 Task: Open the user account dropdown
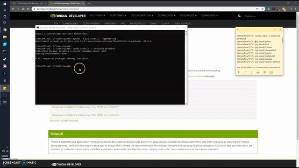coord(250,16)
